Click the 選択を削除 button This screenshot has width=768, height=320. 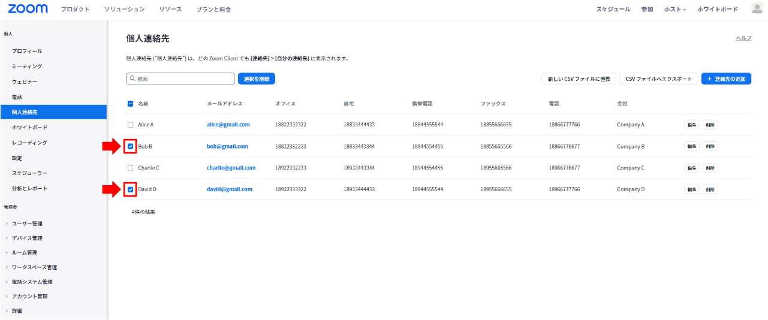click(x=257, y=79)
